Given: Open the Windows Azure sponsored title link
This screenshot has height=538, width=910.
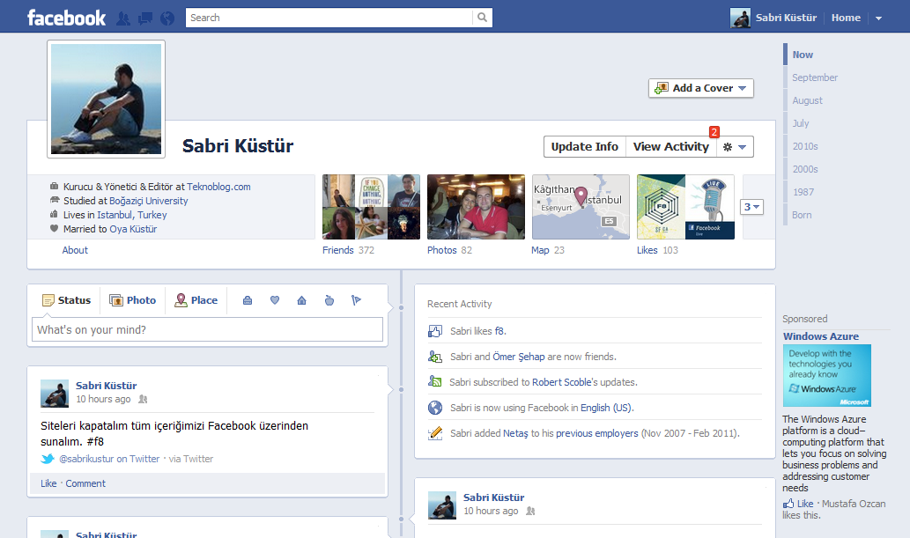Looking at the screenshot, I should (821, 336).
